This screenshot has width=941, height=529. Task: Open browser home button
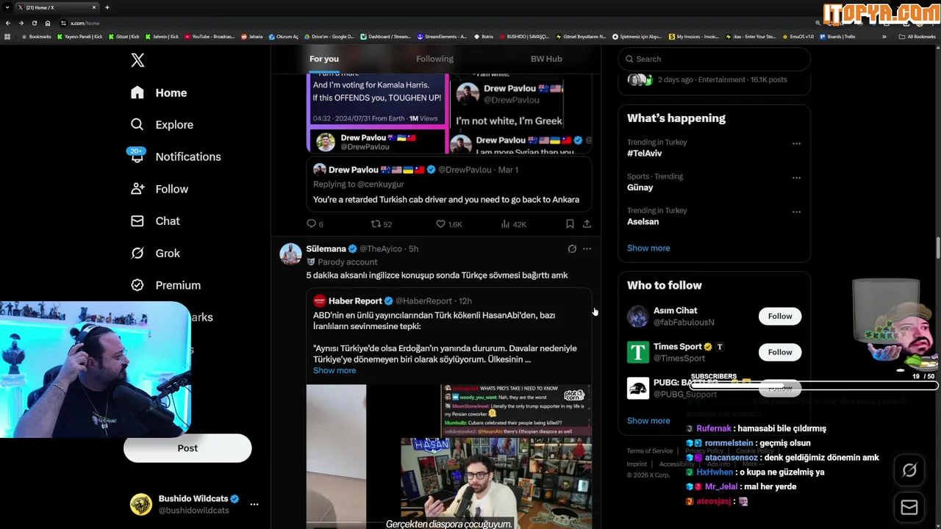coord(48,23)
